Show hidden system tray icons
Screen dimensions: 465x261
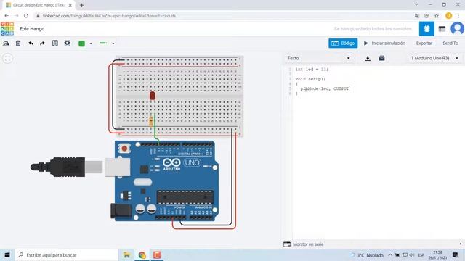pyautogui.click(x=390, y=255)
